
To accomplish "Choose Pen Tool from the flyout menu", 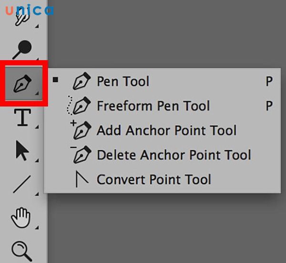I will (123, 82).
